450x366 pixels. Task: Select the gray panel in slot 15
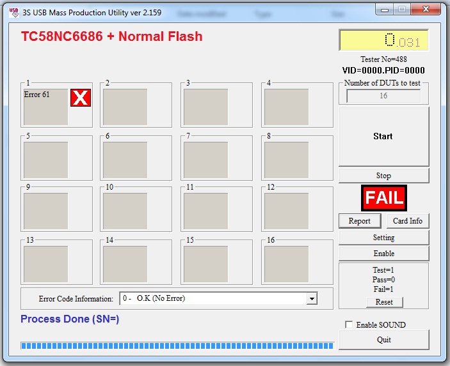205,264
